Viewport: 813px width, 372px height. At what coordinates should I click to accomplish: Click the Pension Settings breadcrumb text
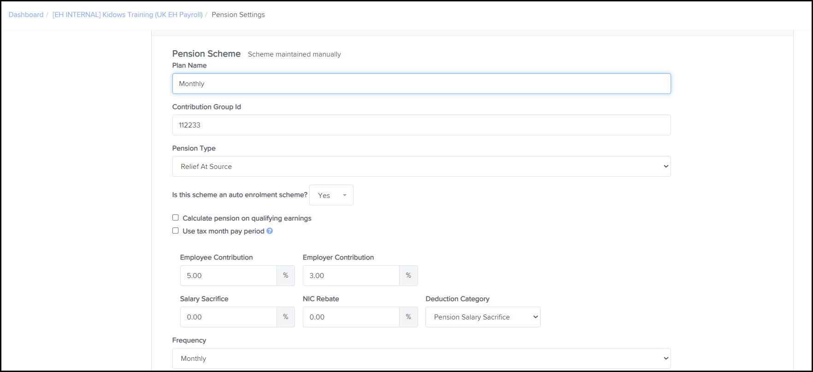pyautogui.click(x=238, y=15)
